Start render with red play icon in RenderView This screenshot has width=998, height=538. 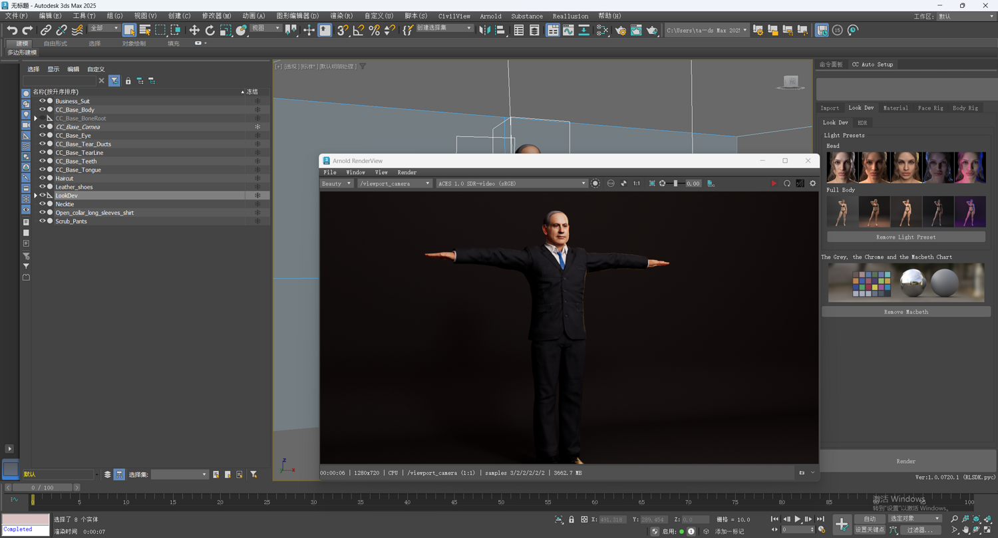click(773, 184)
